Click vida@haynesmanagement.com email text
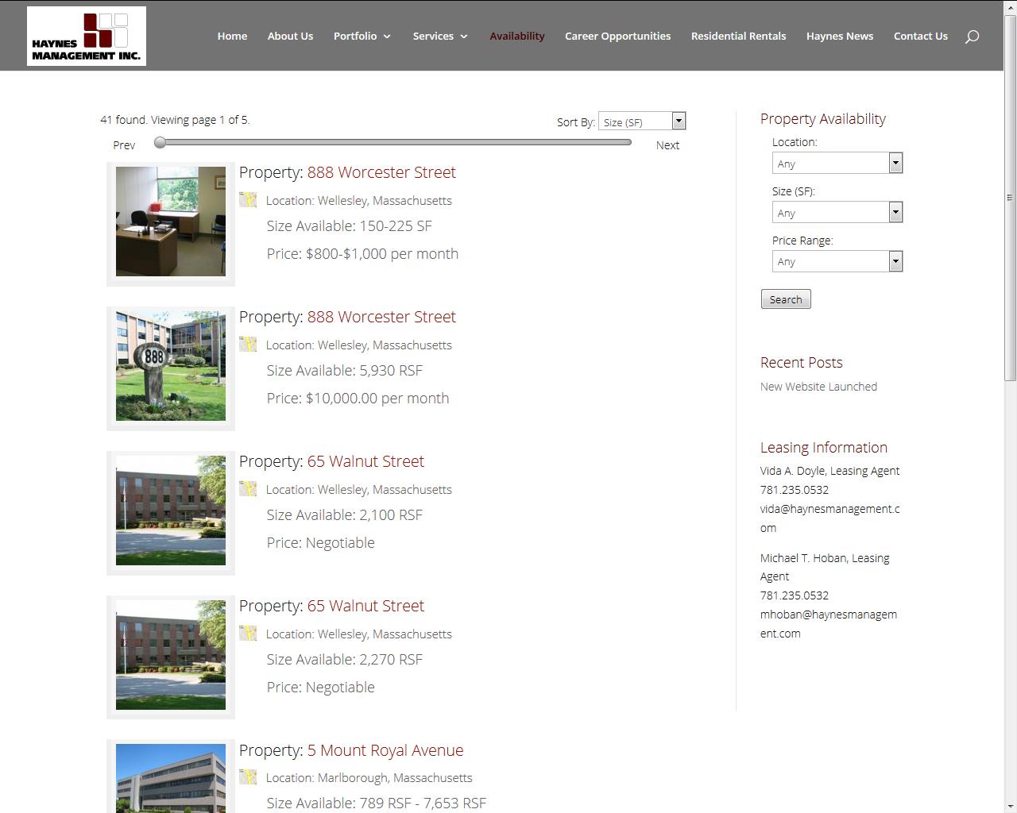 pos(830,518)
